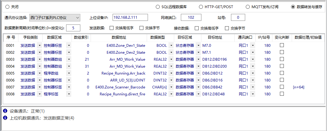
Task: Select the 关闭 radio option
Action: coord(7,7)
